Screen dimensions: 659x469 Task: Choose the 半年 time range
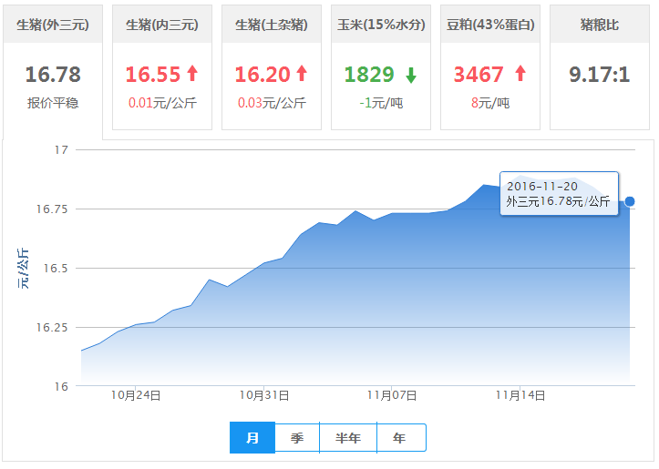348,438
